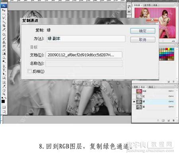Select the Gradient tool in the toolbox
Viewport: 179px width, 153px height.
4,54
